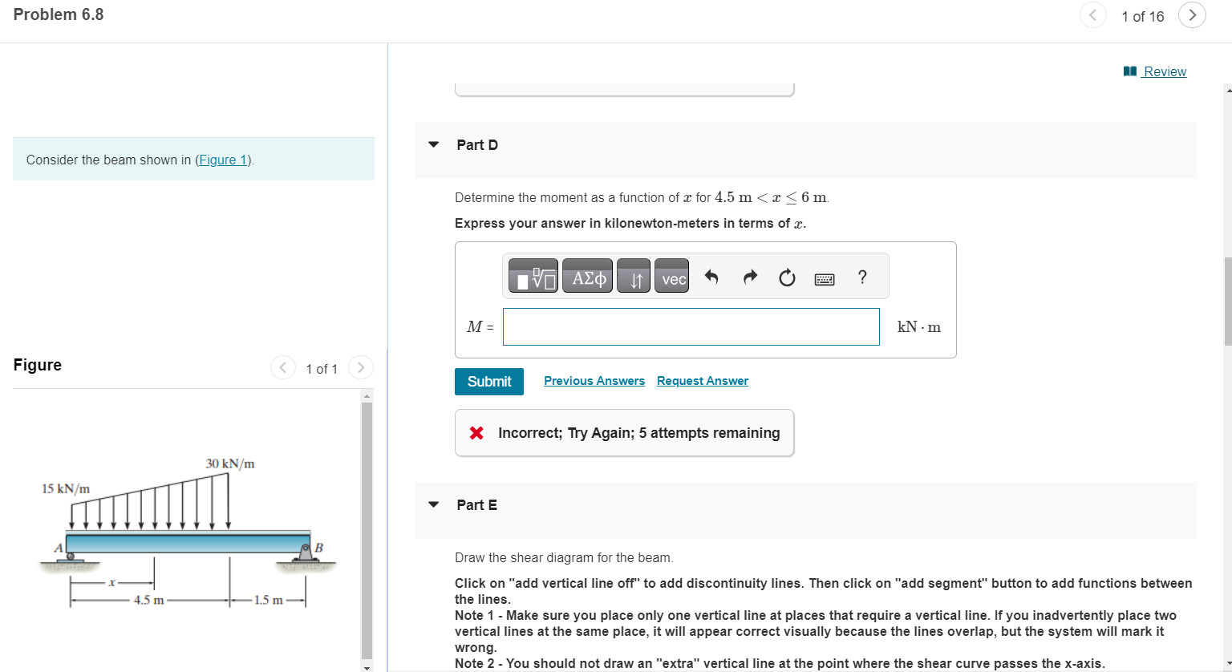Click the help question mark in equation toolbar

point(861,277)
